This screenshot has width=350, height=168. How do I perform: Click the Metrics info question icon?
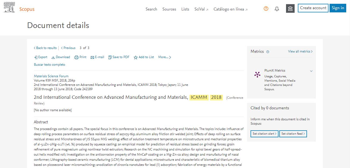pyautogui.click(x=267, y=52)
